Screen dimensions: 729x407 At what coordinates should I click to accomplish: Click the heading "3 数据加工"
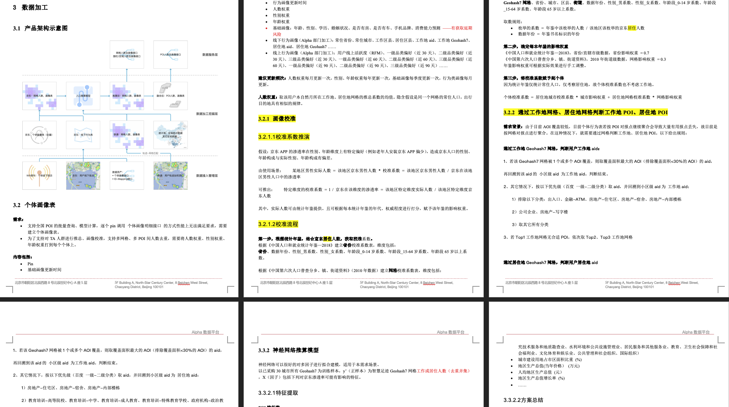[x=30, y=8]
